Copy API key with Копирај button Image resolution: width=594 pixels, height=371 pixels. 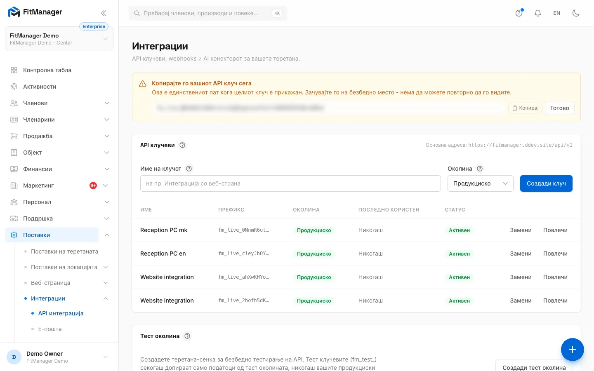coord(526,108)
